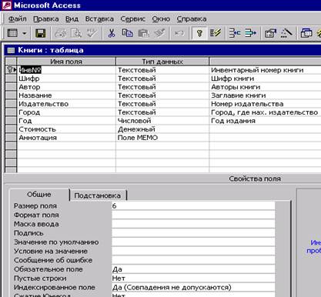Image resolution: width=321 pixels, height=297 pixels.
Task: Select the Автор field name cell
Action: (x=66, y=87)
